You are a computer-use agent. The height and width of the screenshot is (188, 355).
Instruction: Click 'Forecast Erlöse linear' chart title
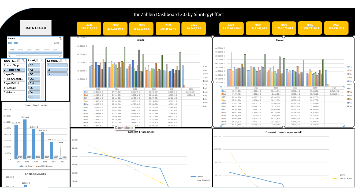point(141,132)
